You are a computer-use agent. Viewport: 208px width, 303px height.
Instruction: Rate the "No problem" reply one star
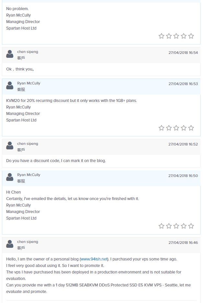pyautogui.click(x=161, y=36)
